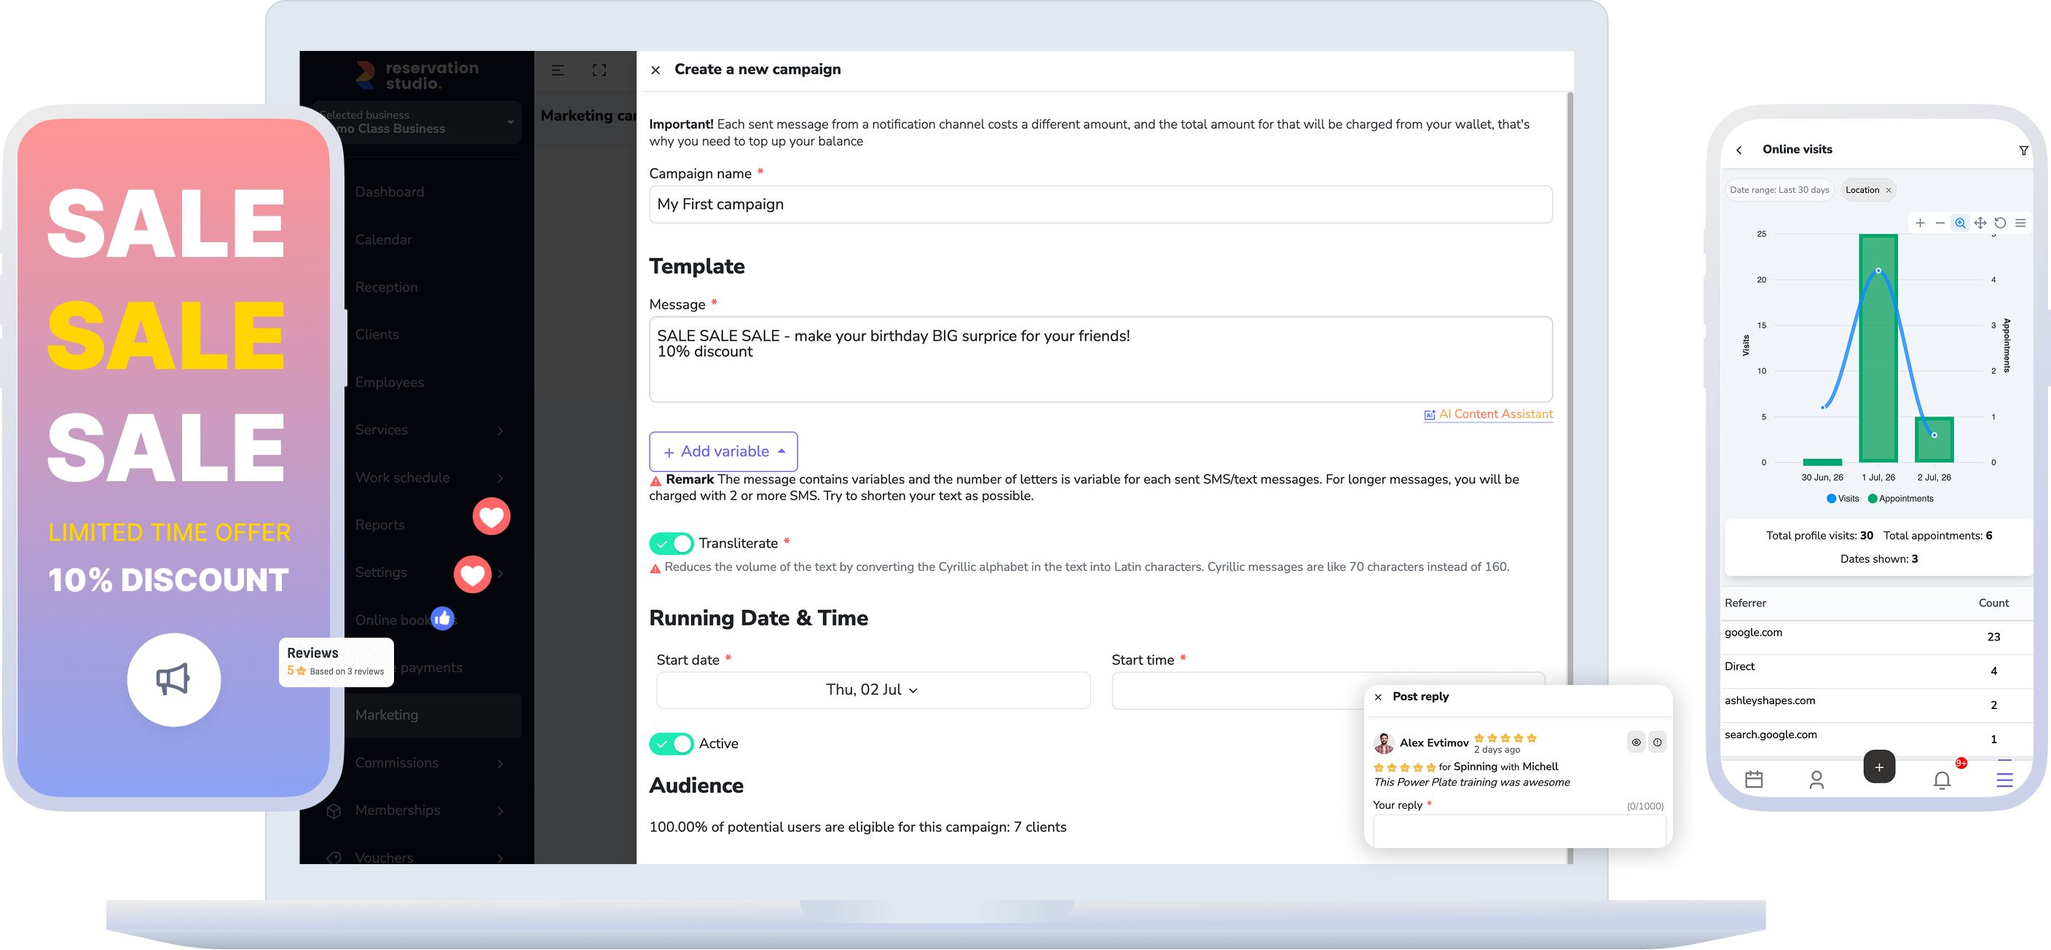
Task: Open the profile tab in phone bottom bar
Action: click(x=1816, y=780)
